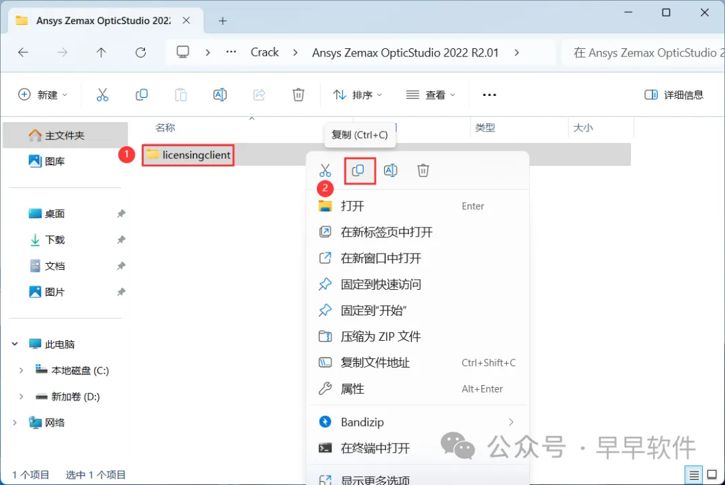Open the 查看 view dropdown
This screenshot has height=485, width=725.
tap(430, 95)
